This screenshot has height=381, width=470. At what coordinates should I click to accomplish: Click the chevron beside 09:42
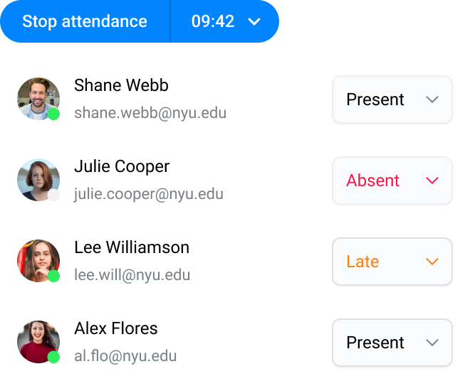[254, 22]
